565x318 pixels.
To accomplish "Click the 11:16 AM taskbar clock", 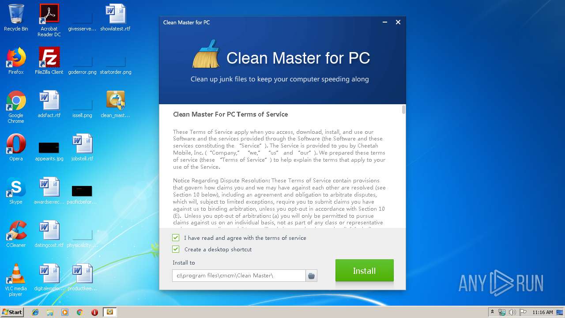I will (542, 312).
